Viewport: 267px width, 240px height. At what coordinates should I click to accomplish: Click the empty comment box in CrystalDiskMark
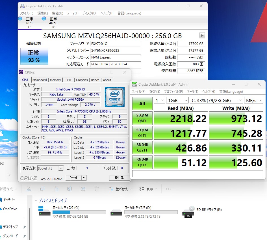[x=198, y=174]
